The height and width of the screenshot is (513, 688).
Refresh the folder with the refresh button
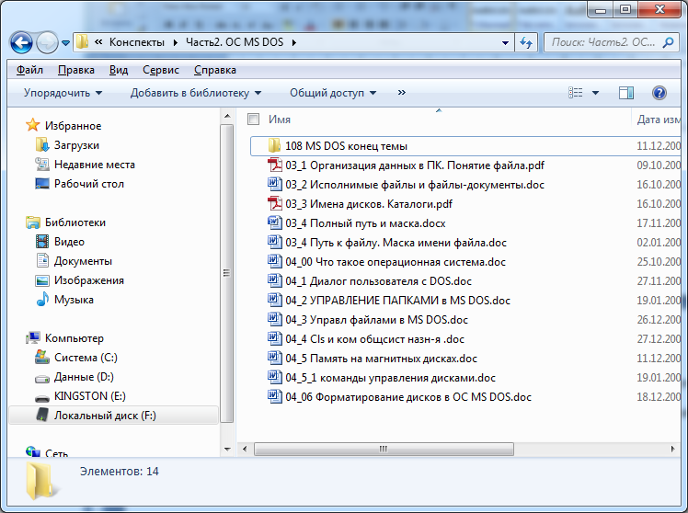[526, 43]
